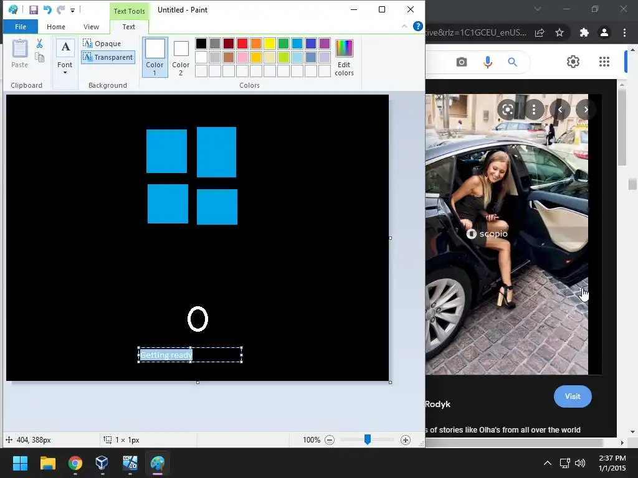Pick the red color swatch
The width and height of the screenshot is (638, 478).
point(242,44)
